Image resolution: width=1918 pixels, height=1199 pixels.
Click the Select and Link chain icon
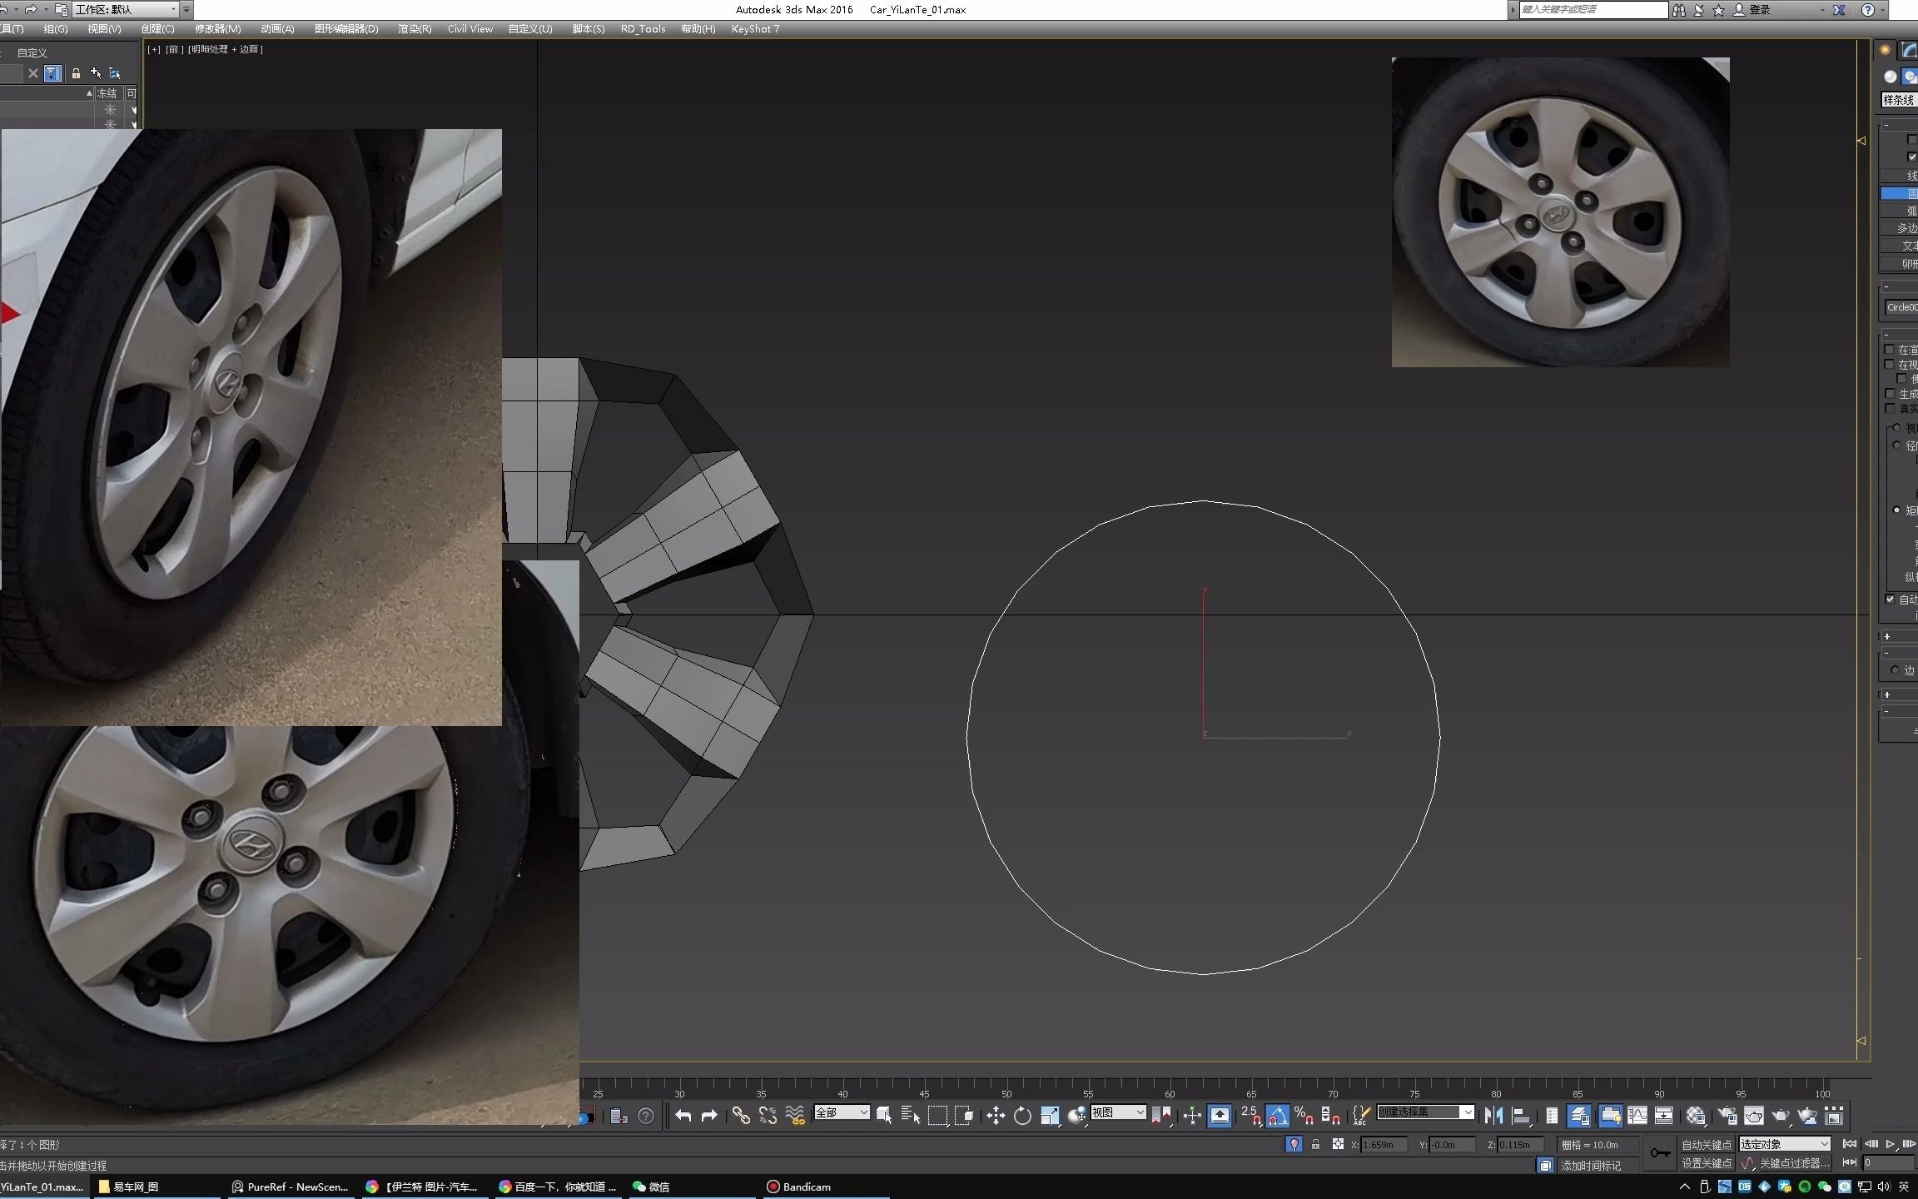[x=741, y=1116]
